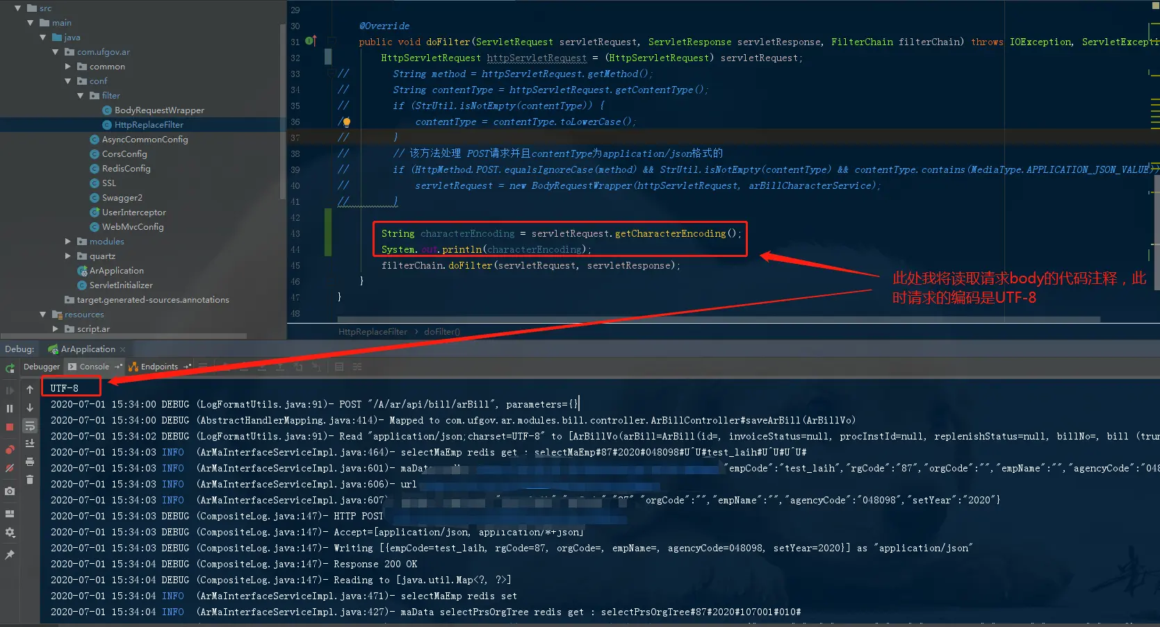
Task: Collapse the filter package arrow
Action: tap(81, 96)
